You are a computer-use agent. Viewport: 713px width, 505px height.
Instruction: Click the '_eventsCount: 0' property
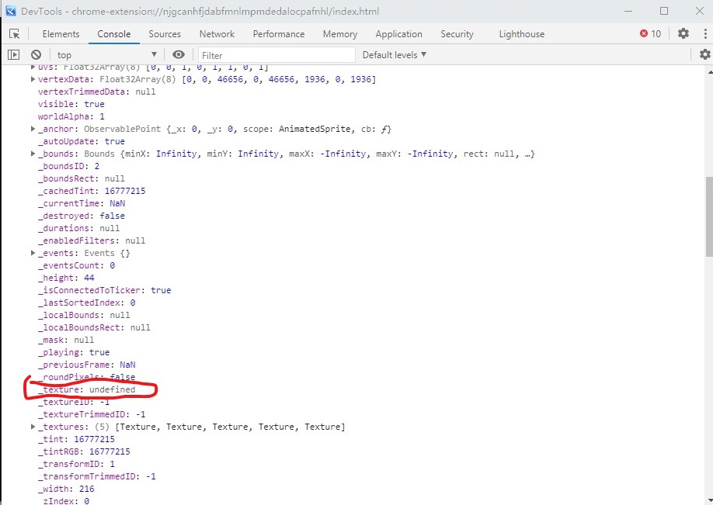tap(76, 265)
